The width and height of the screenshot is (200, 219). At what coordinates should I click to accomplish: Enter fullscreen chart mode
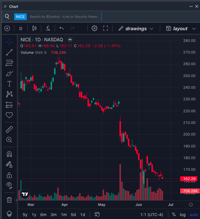coord(106,28)
